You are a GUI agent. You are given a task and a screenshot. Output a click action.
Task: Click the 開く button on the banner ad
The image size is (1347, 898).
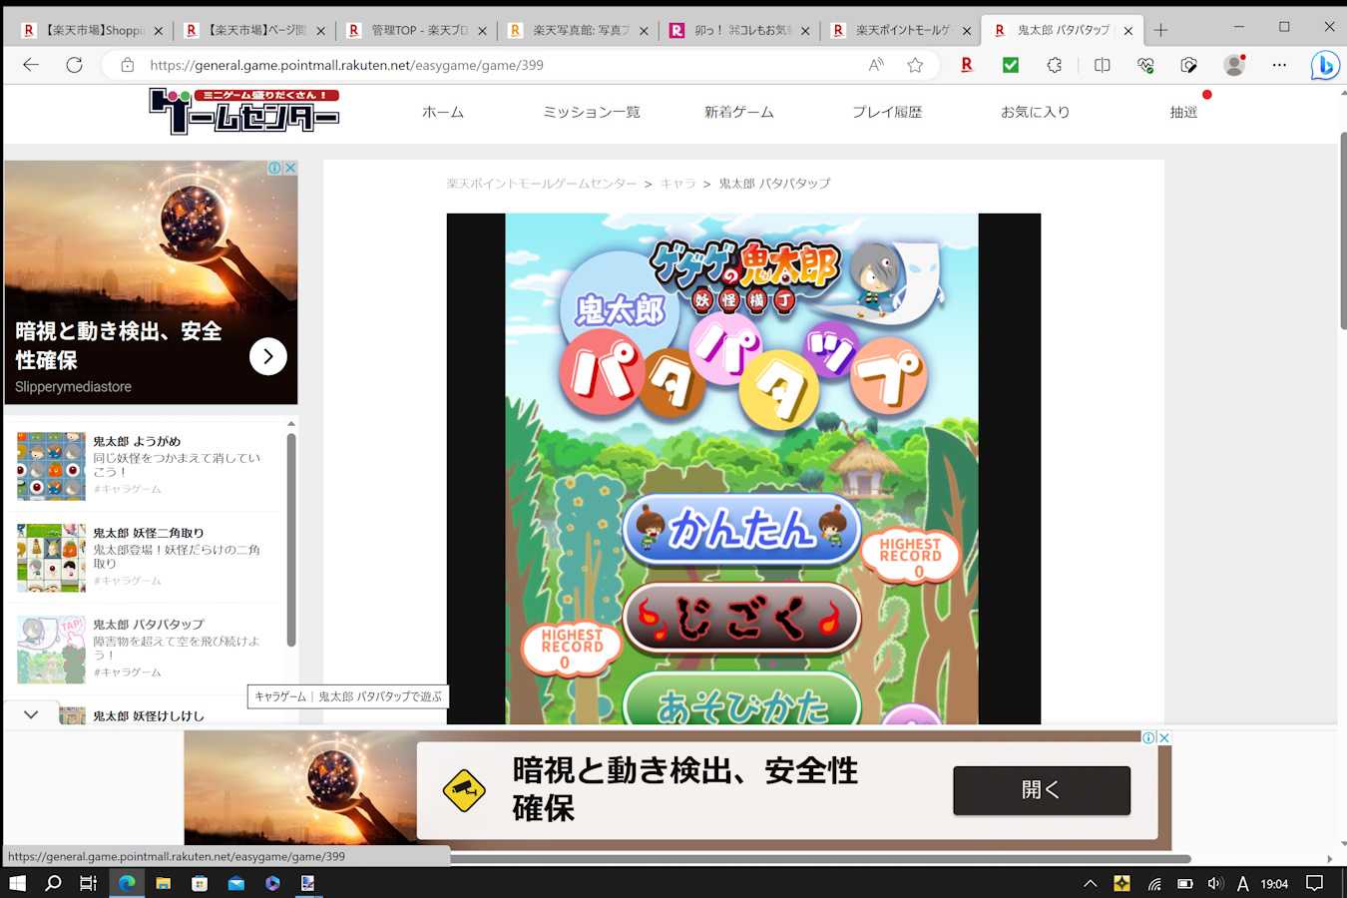tap(1042, 790)
